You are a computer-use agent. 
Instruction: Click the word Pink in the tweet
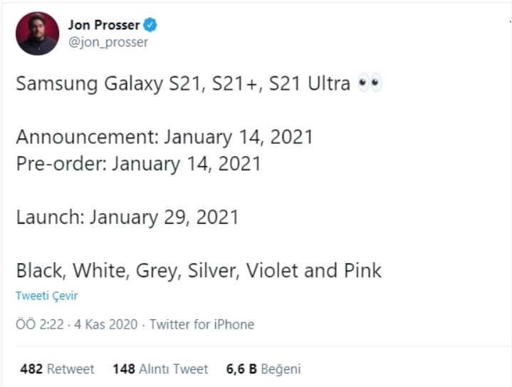pyautogui.click(x=361, y=270)
